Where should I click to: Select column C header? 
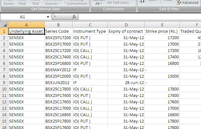pos(90,25)
